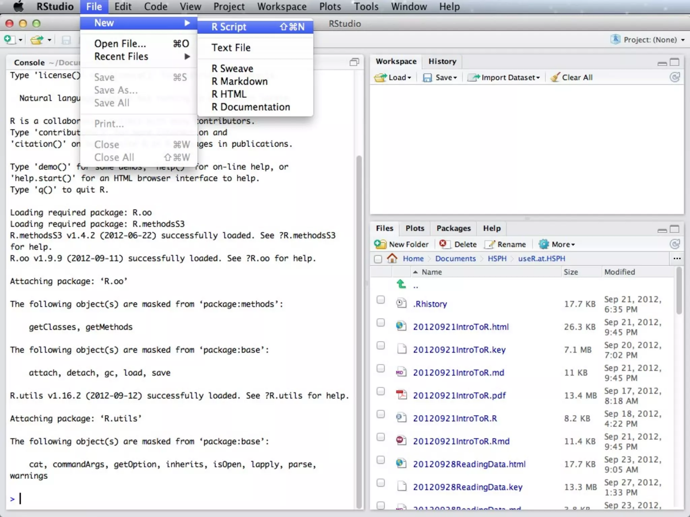Check the 20120928ReadingData.html checkbox
This screenshot has height=517, width=690.
[380, 460]
